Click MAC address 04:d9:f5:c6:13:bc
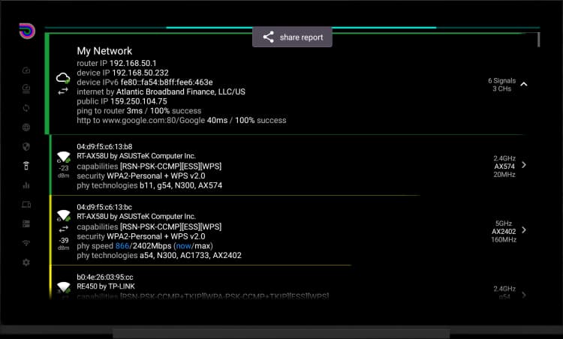The width and height of the screenshot is (563, 339). click(104, 207)
